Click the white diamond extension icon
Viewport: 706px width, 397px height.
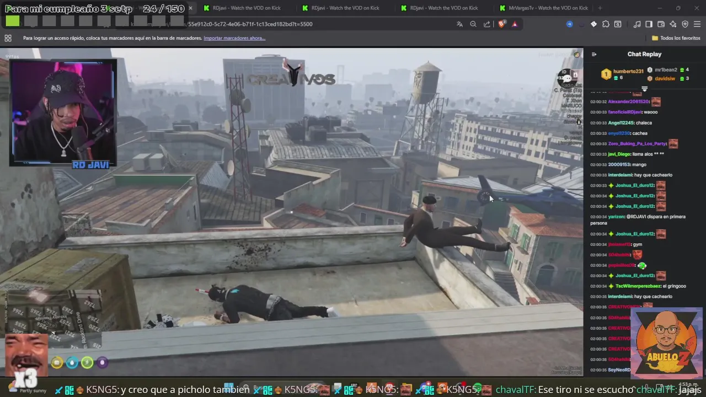click(593, 24)
